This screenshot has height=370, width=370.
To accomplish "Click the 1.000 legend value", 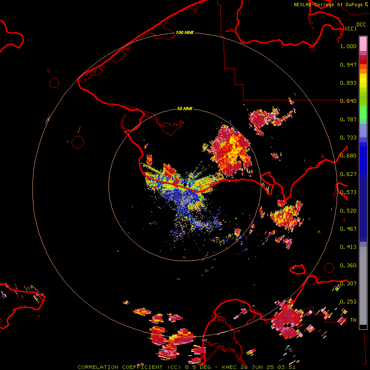I will pyautogui.click(x=348, y=46).
